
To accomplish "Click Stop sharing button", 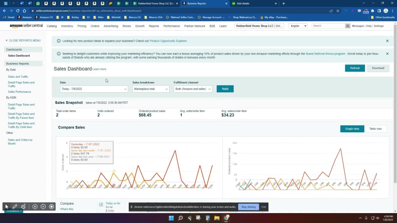I will [249, 207].
